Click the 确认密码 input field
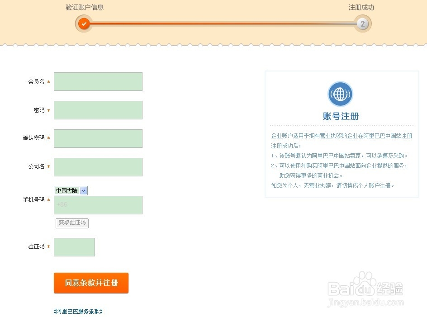Screen dimensions: 427x317 click(98, 138)
